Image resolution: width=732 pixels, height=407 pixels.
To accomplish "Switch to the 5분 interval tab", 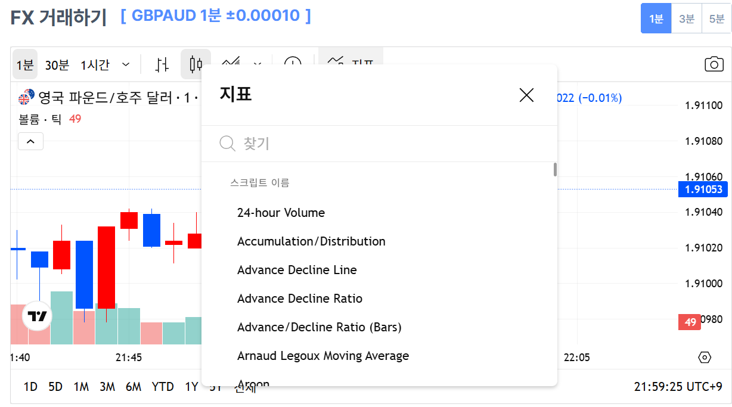I will pos(717,18).
